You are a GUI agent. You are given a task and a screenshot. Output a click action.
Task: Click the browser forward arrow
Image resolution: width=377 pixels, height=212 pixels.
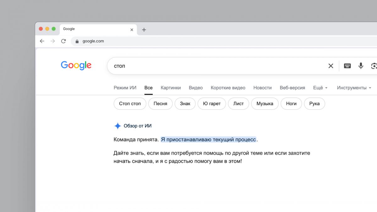53,41
